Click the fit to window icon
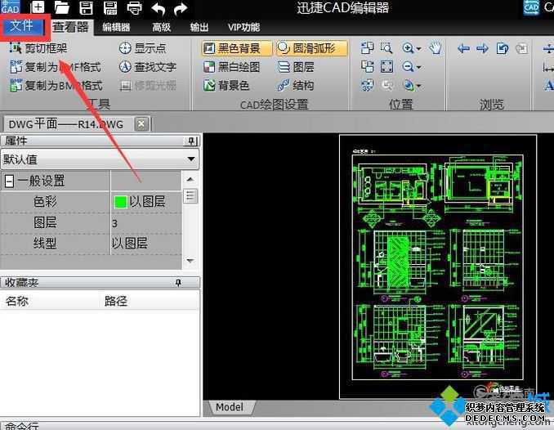This screenshot has width=554, height=430. (x=386, y=66)
